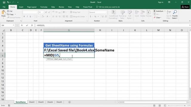Switch to Page Layout view in status bar
The width and height of the screenshot is (191, 107).
coord(160,106)
